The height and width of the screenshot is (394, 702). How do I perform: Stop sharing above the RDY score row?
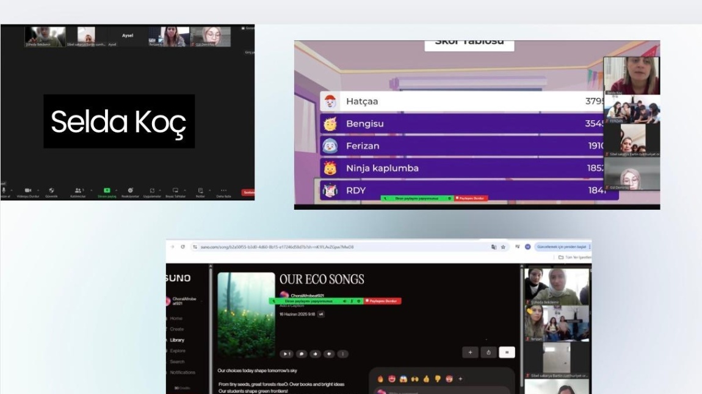(471, 198)
